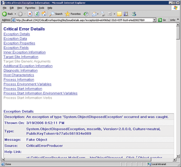Click the address bar URL field

(x=84, y=20)
